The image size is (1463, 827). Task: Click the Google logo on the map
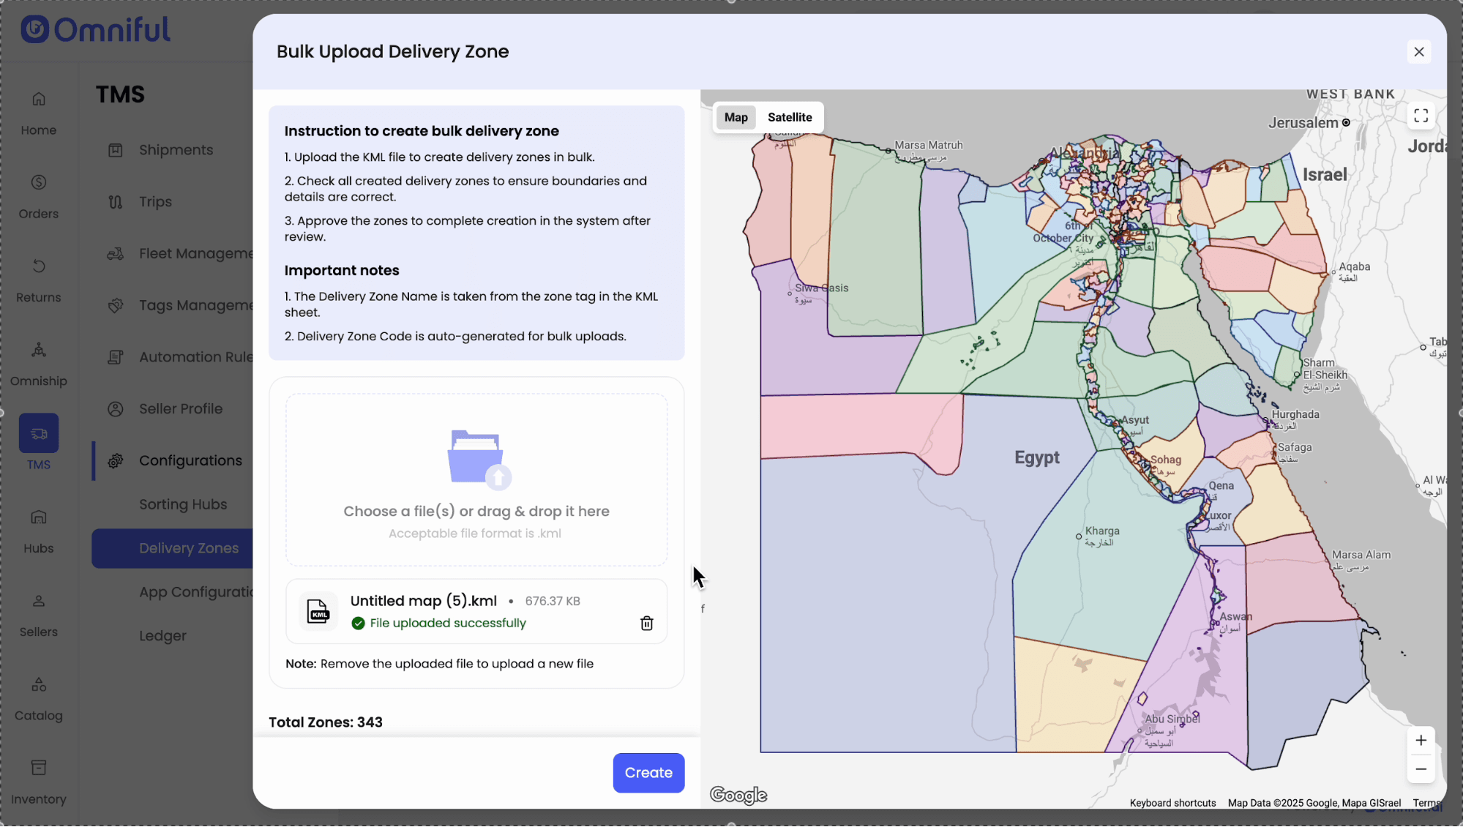(x=738, y=795)
